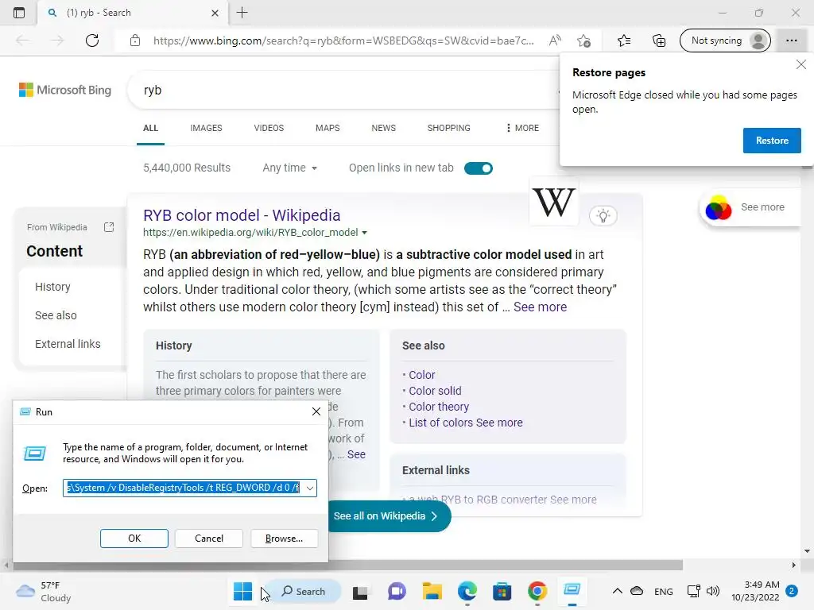The height and width of the screenshot is (610, 814).
Task: Click the taskbar Search box
Action: coord(304,591)
